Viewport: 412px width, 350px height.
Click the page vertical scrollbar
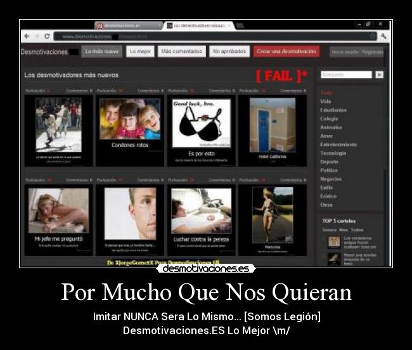(385, 155)
